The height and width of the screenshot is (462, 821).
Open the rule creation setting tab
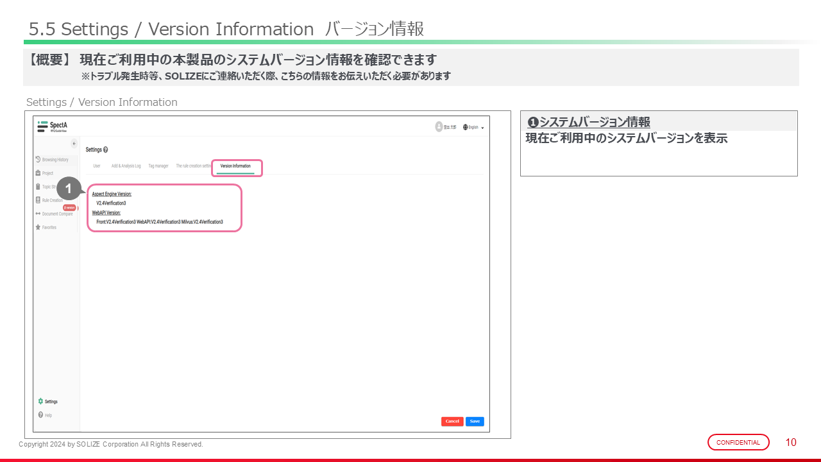[x=194, y=166]
